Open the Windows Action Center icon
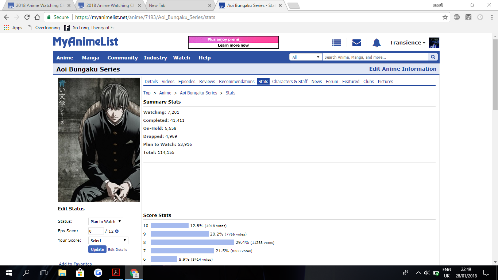 tap(486, 272)
